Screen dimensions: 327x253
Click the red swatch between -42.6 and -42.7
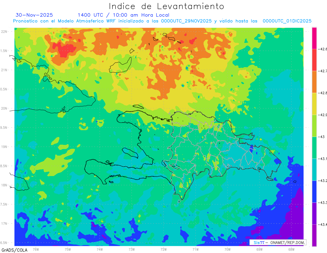[x=314, y=60]
